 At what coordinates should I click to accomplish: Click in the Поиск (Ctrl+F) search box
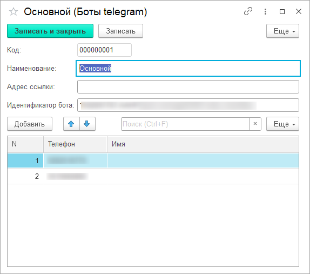click(x=185, y=124)
